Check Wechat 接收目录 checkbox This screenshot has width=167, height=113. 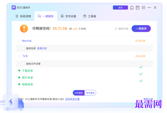coord(23,48)
